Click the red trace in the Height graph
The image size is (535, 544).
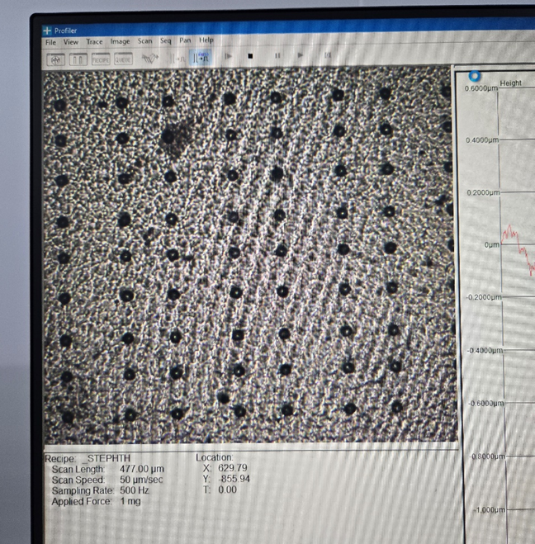point(515,242)
